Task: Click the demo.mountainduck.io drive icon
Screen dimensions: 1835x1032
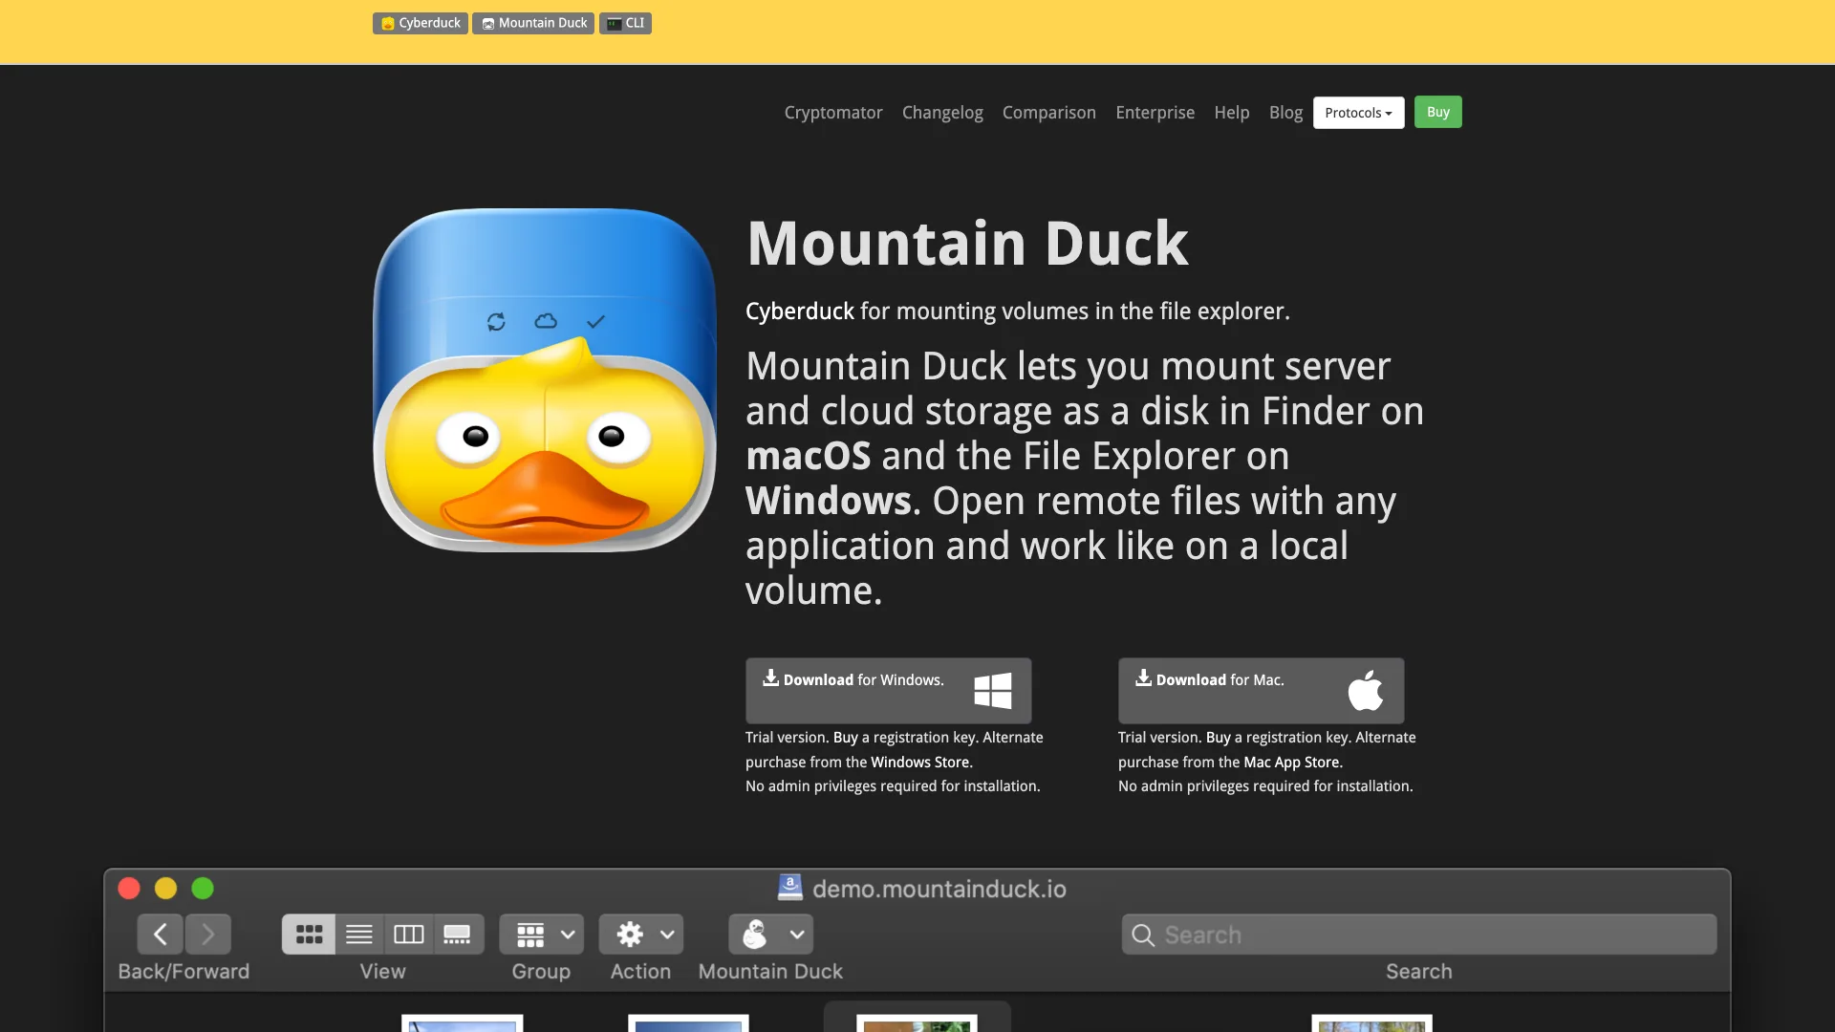Action: 790,888
